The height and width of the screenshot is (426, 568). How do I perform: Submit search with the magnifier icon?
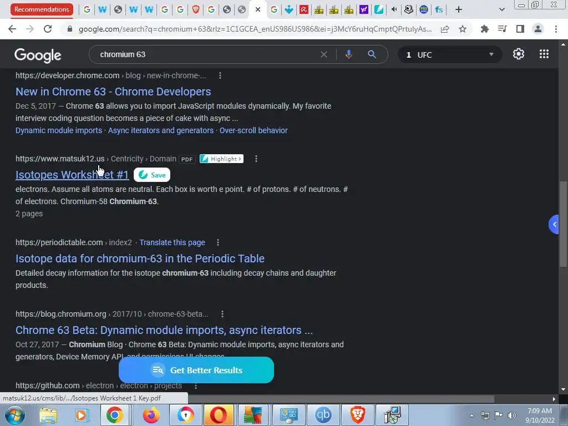372,54
